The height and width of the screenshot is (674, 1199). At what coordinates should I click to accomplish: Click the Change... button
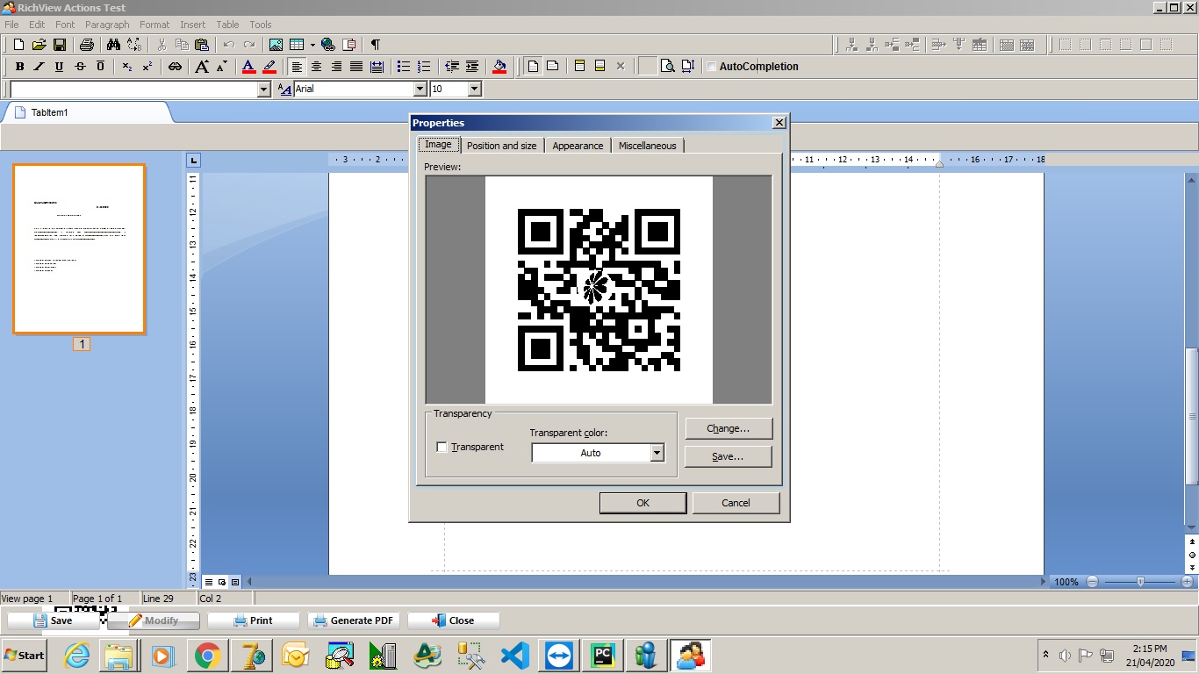(x=729, y=428)
